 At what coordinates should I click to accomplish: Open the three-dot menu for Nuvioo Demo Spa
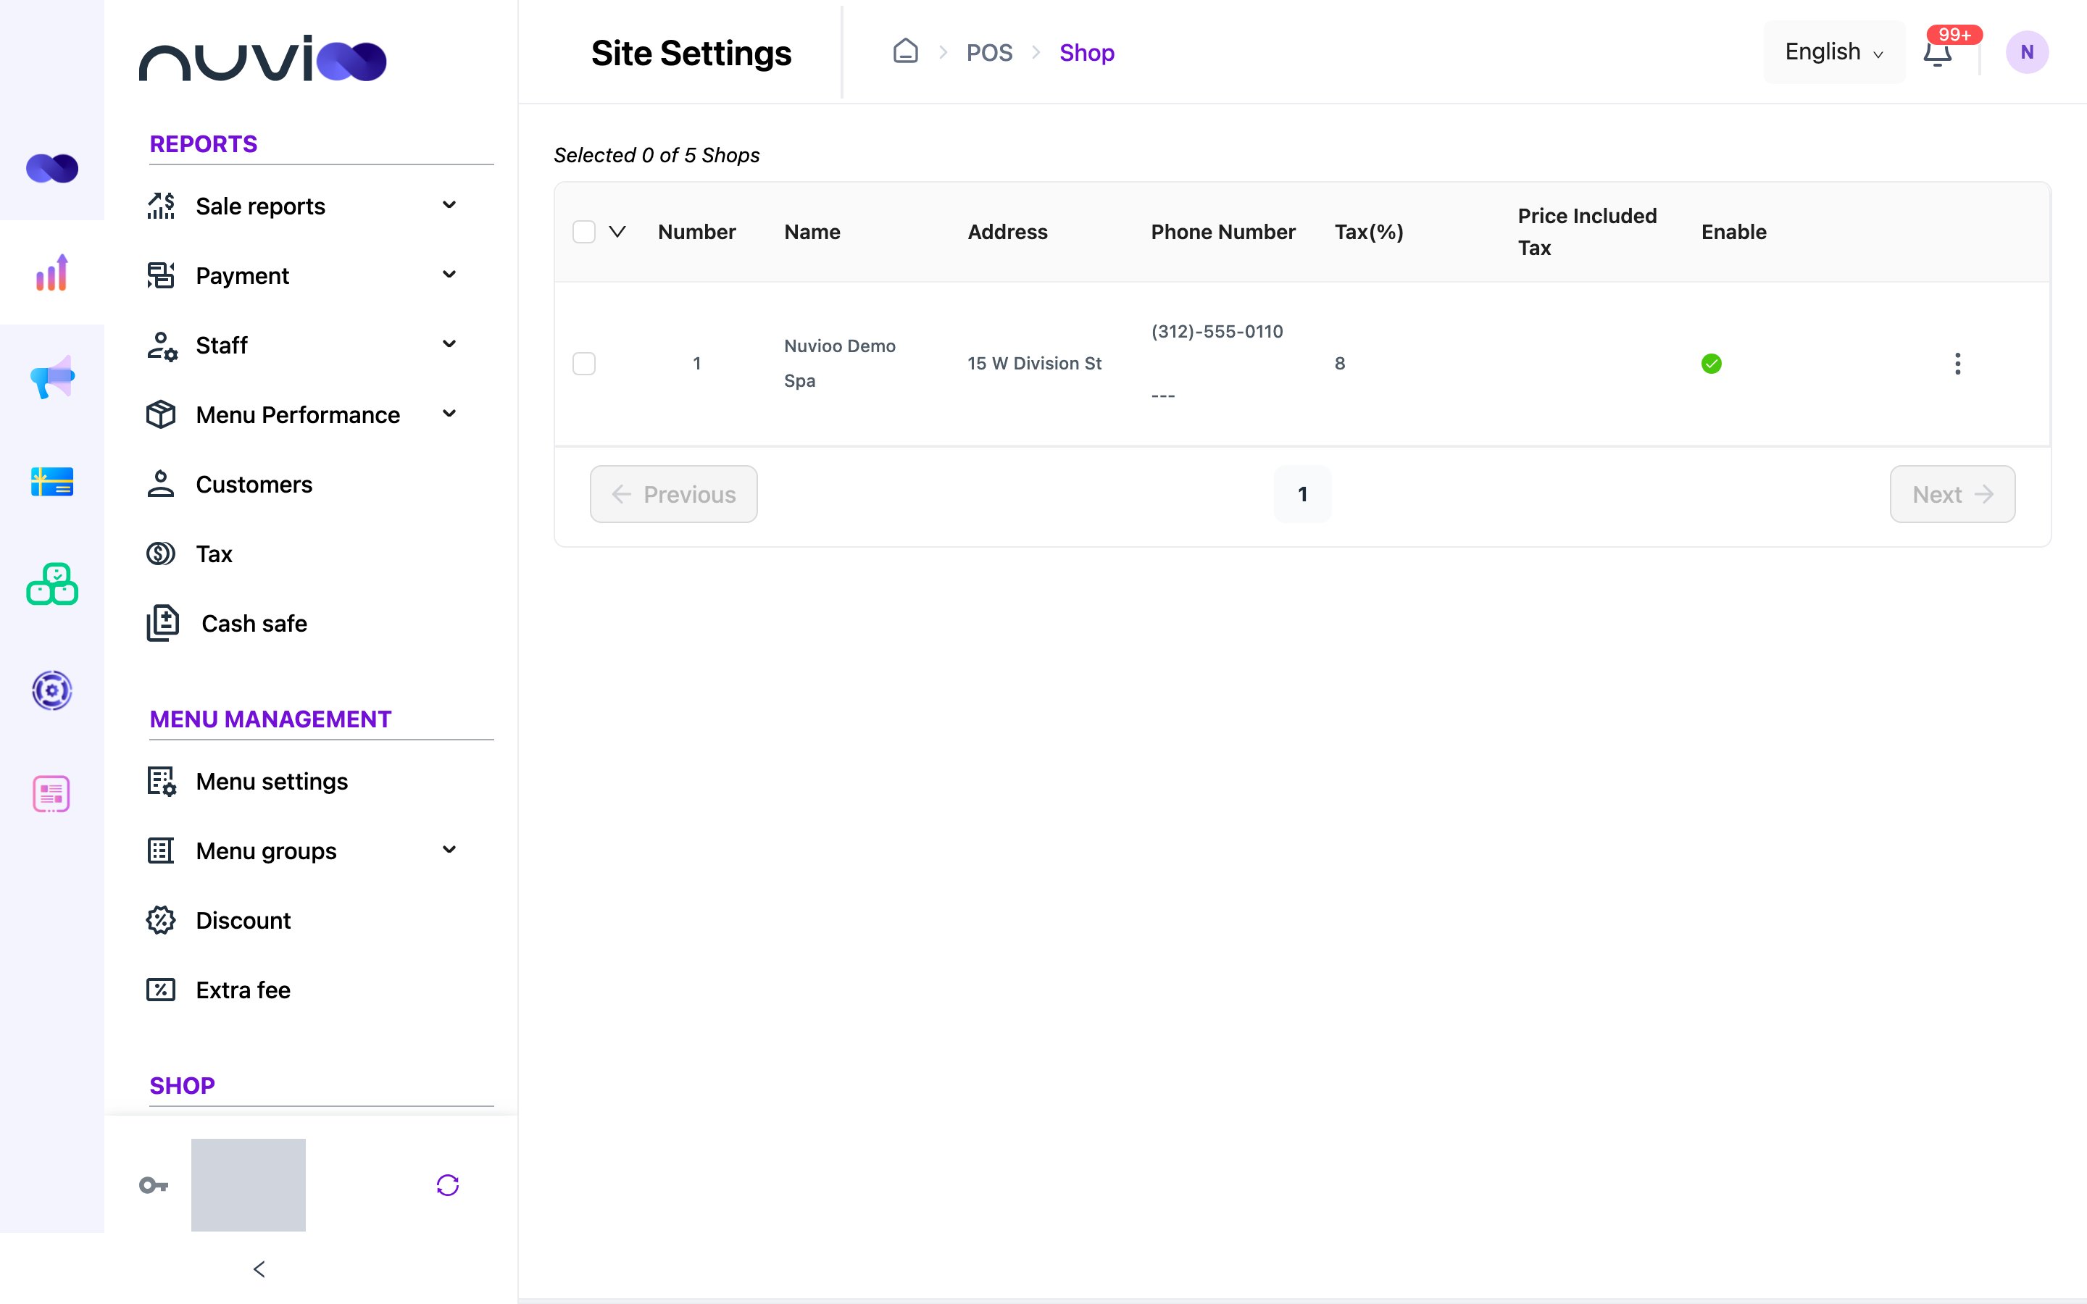coord(1957,363)
